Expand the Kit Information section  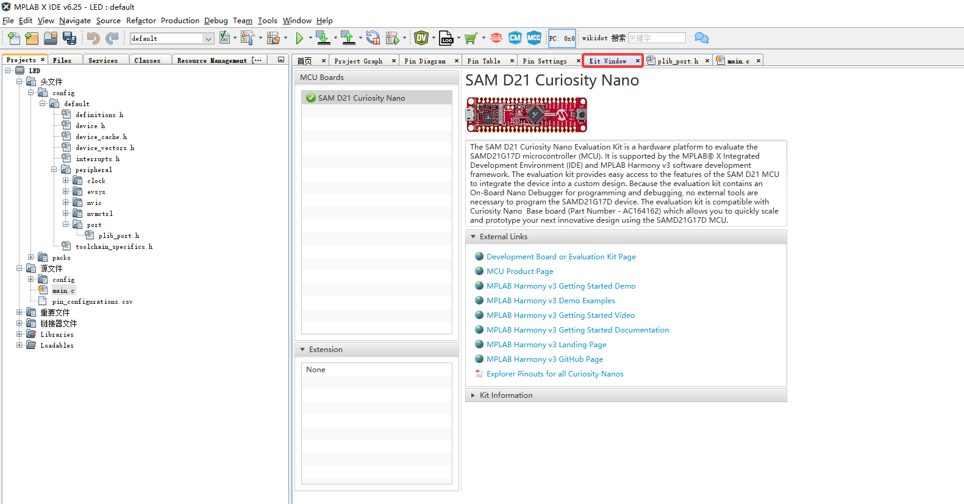[473, 395]
